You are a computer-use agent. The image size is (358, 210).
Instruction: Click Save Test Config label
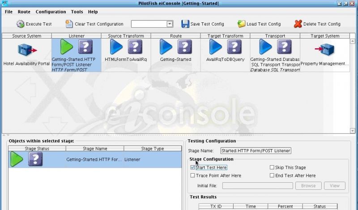pyautogui.click(x=207, y=24)
